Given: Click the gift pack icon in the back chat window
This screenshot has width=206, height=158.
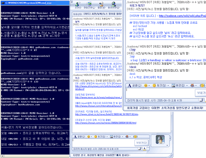Looking at the screenshot, I should [x=127, y=137].
